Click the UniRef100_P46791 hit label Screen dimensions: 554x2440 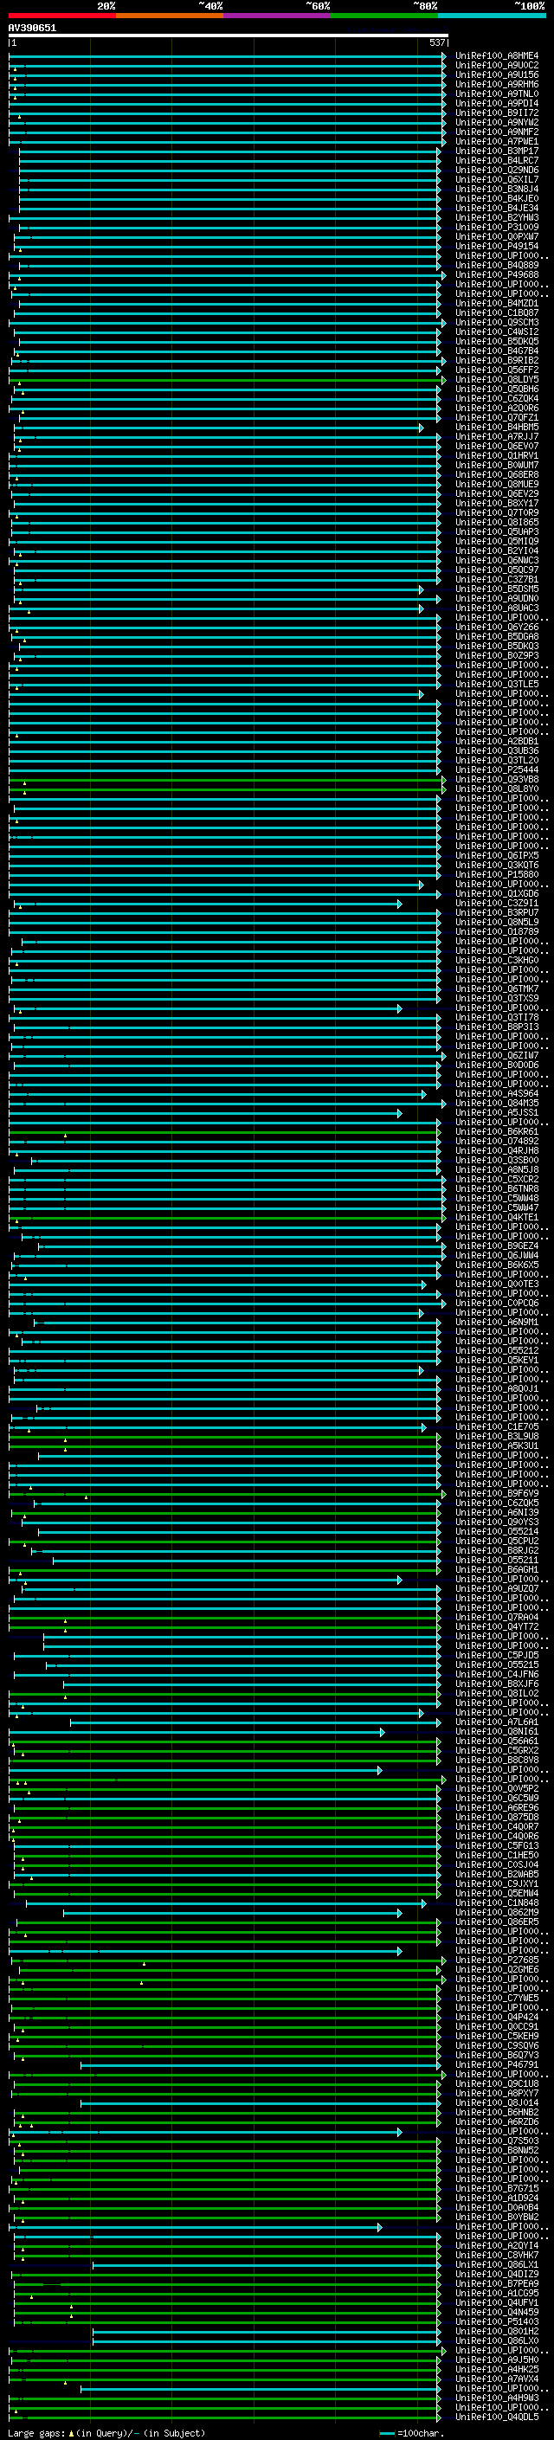(497, 2065)
